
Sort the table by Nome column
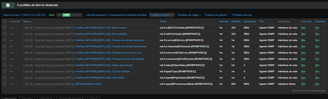(27, 21)
